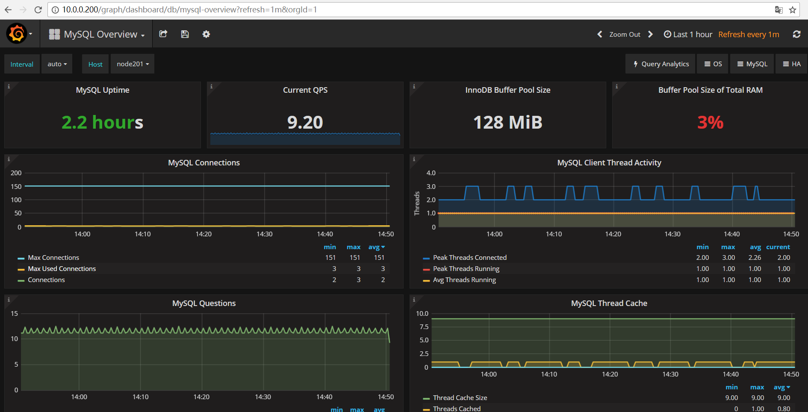
Task: Click the Zoom Out button
Action: [625, 34]
